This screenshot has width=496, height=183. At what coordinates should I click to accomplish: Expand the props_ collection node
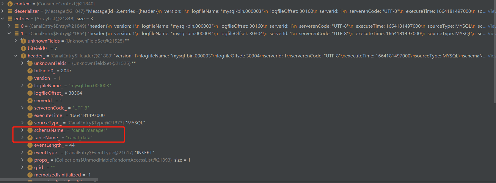tap(23, 160)
